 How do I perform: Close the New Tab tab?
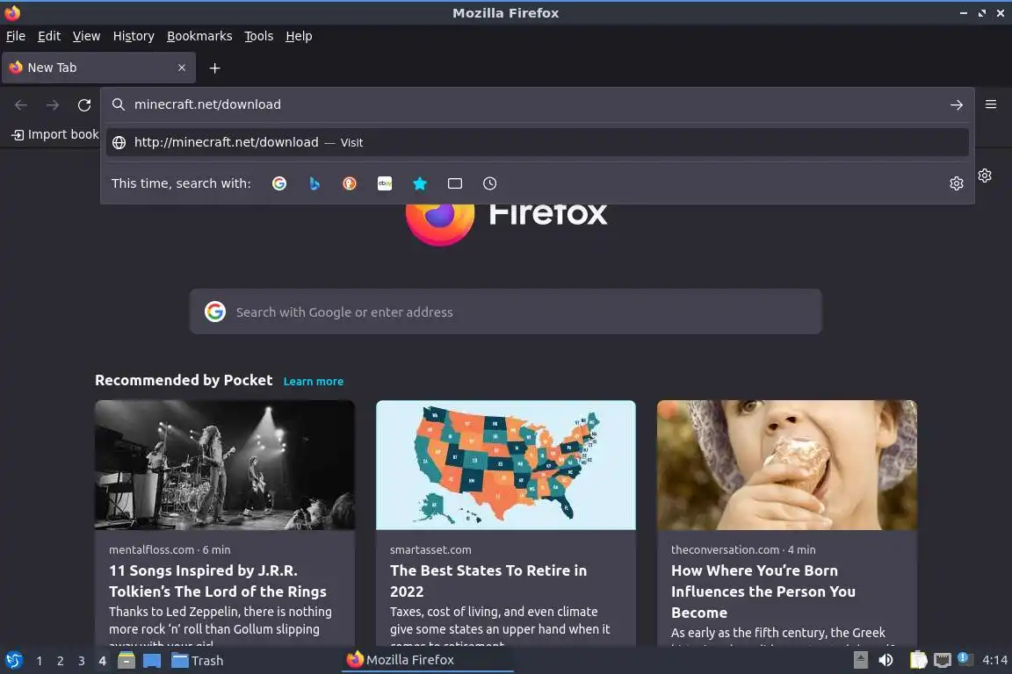(182, 68)
